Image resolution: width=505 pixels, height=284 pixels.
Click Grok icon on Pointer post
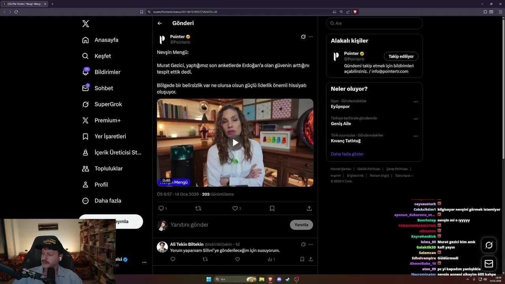[303, 37]
